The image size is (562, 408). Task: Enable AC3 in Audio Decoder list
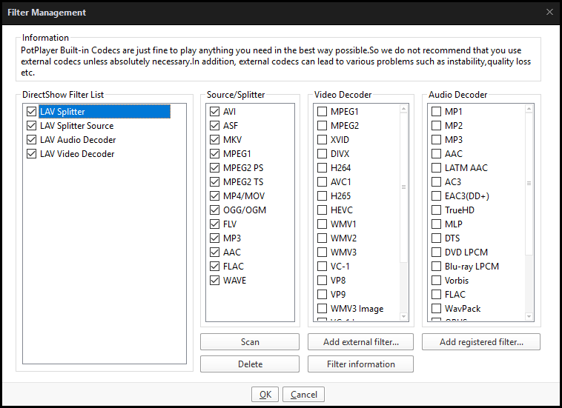(x=436, y=182)
